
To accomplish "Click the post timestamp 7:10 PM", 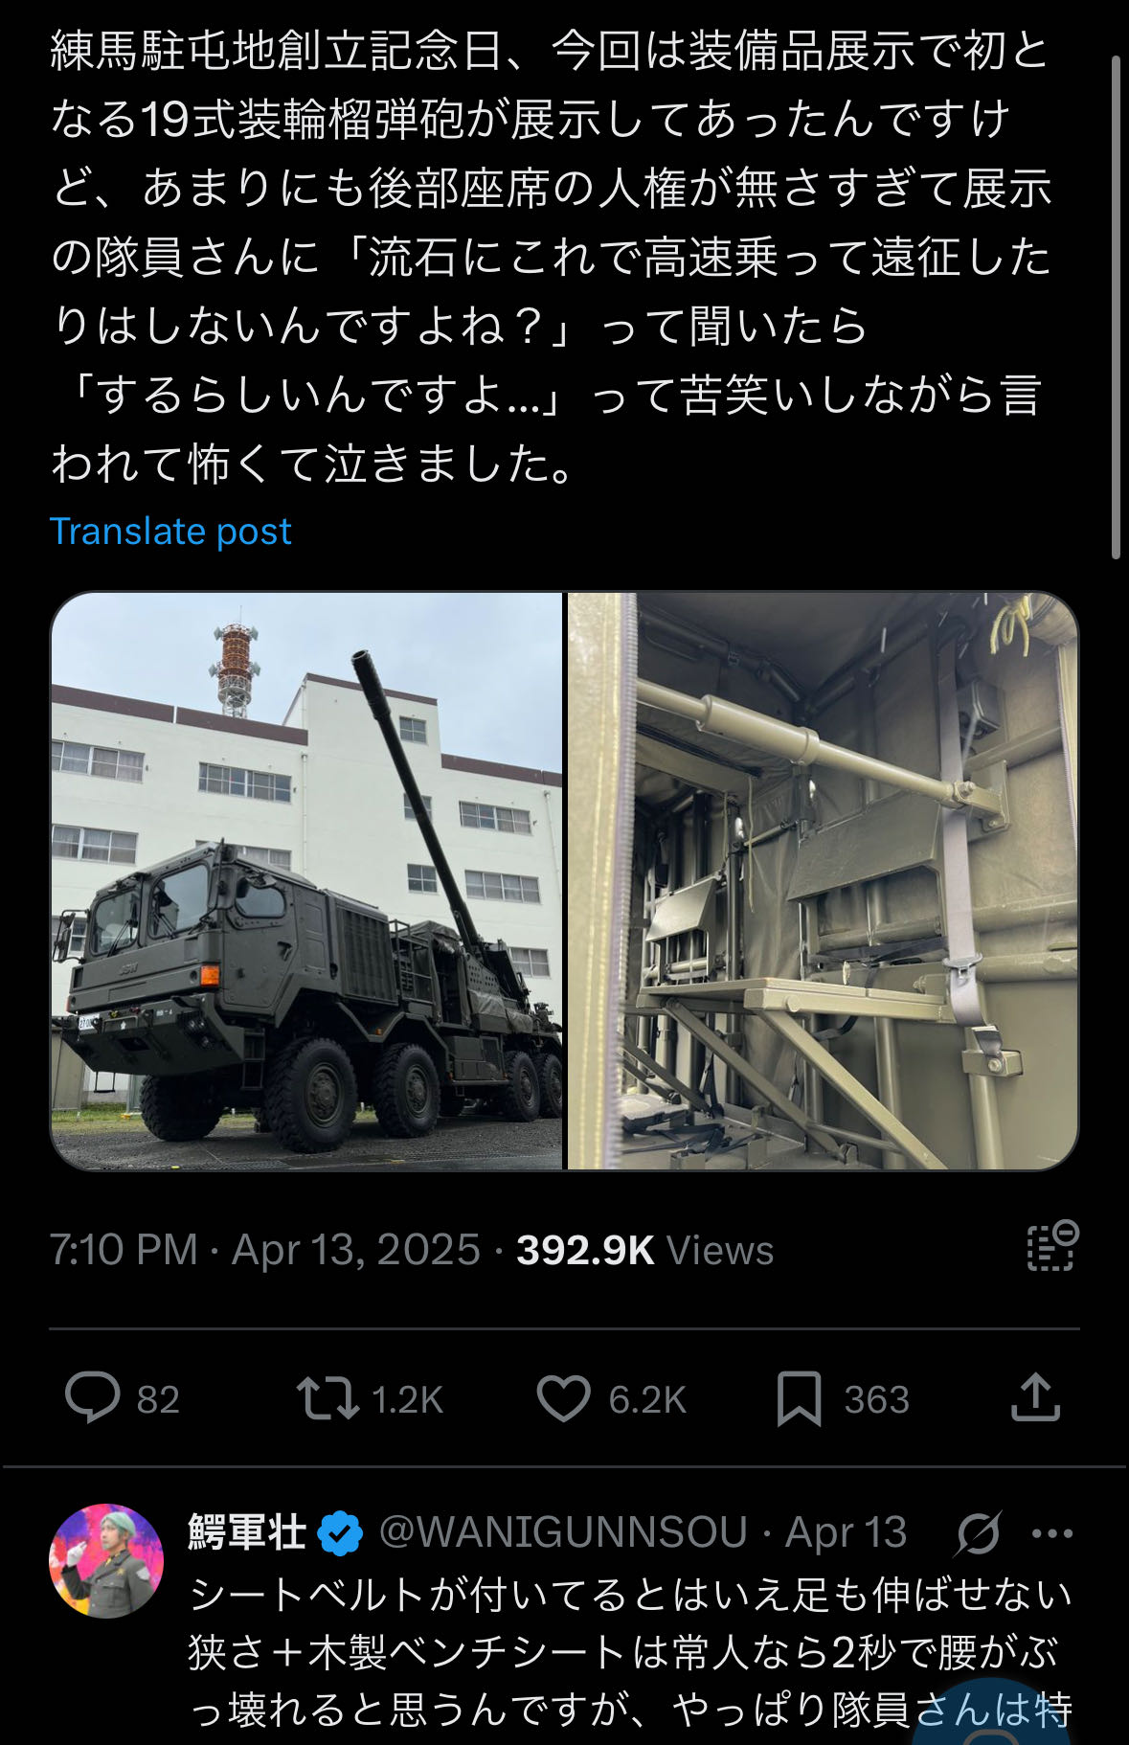I will [124, 1250].
